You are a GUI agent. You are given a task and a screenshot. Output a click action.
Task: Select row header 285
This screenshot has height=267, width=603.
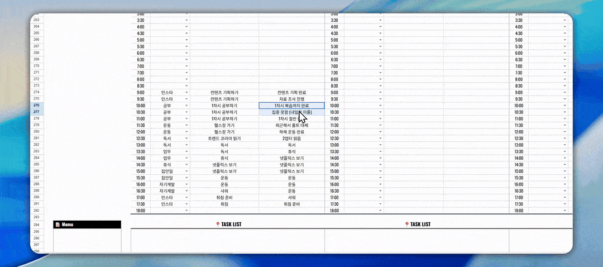(x=37, y=164)
